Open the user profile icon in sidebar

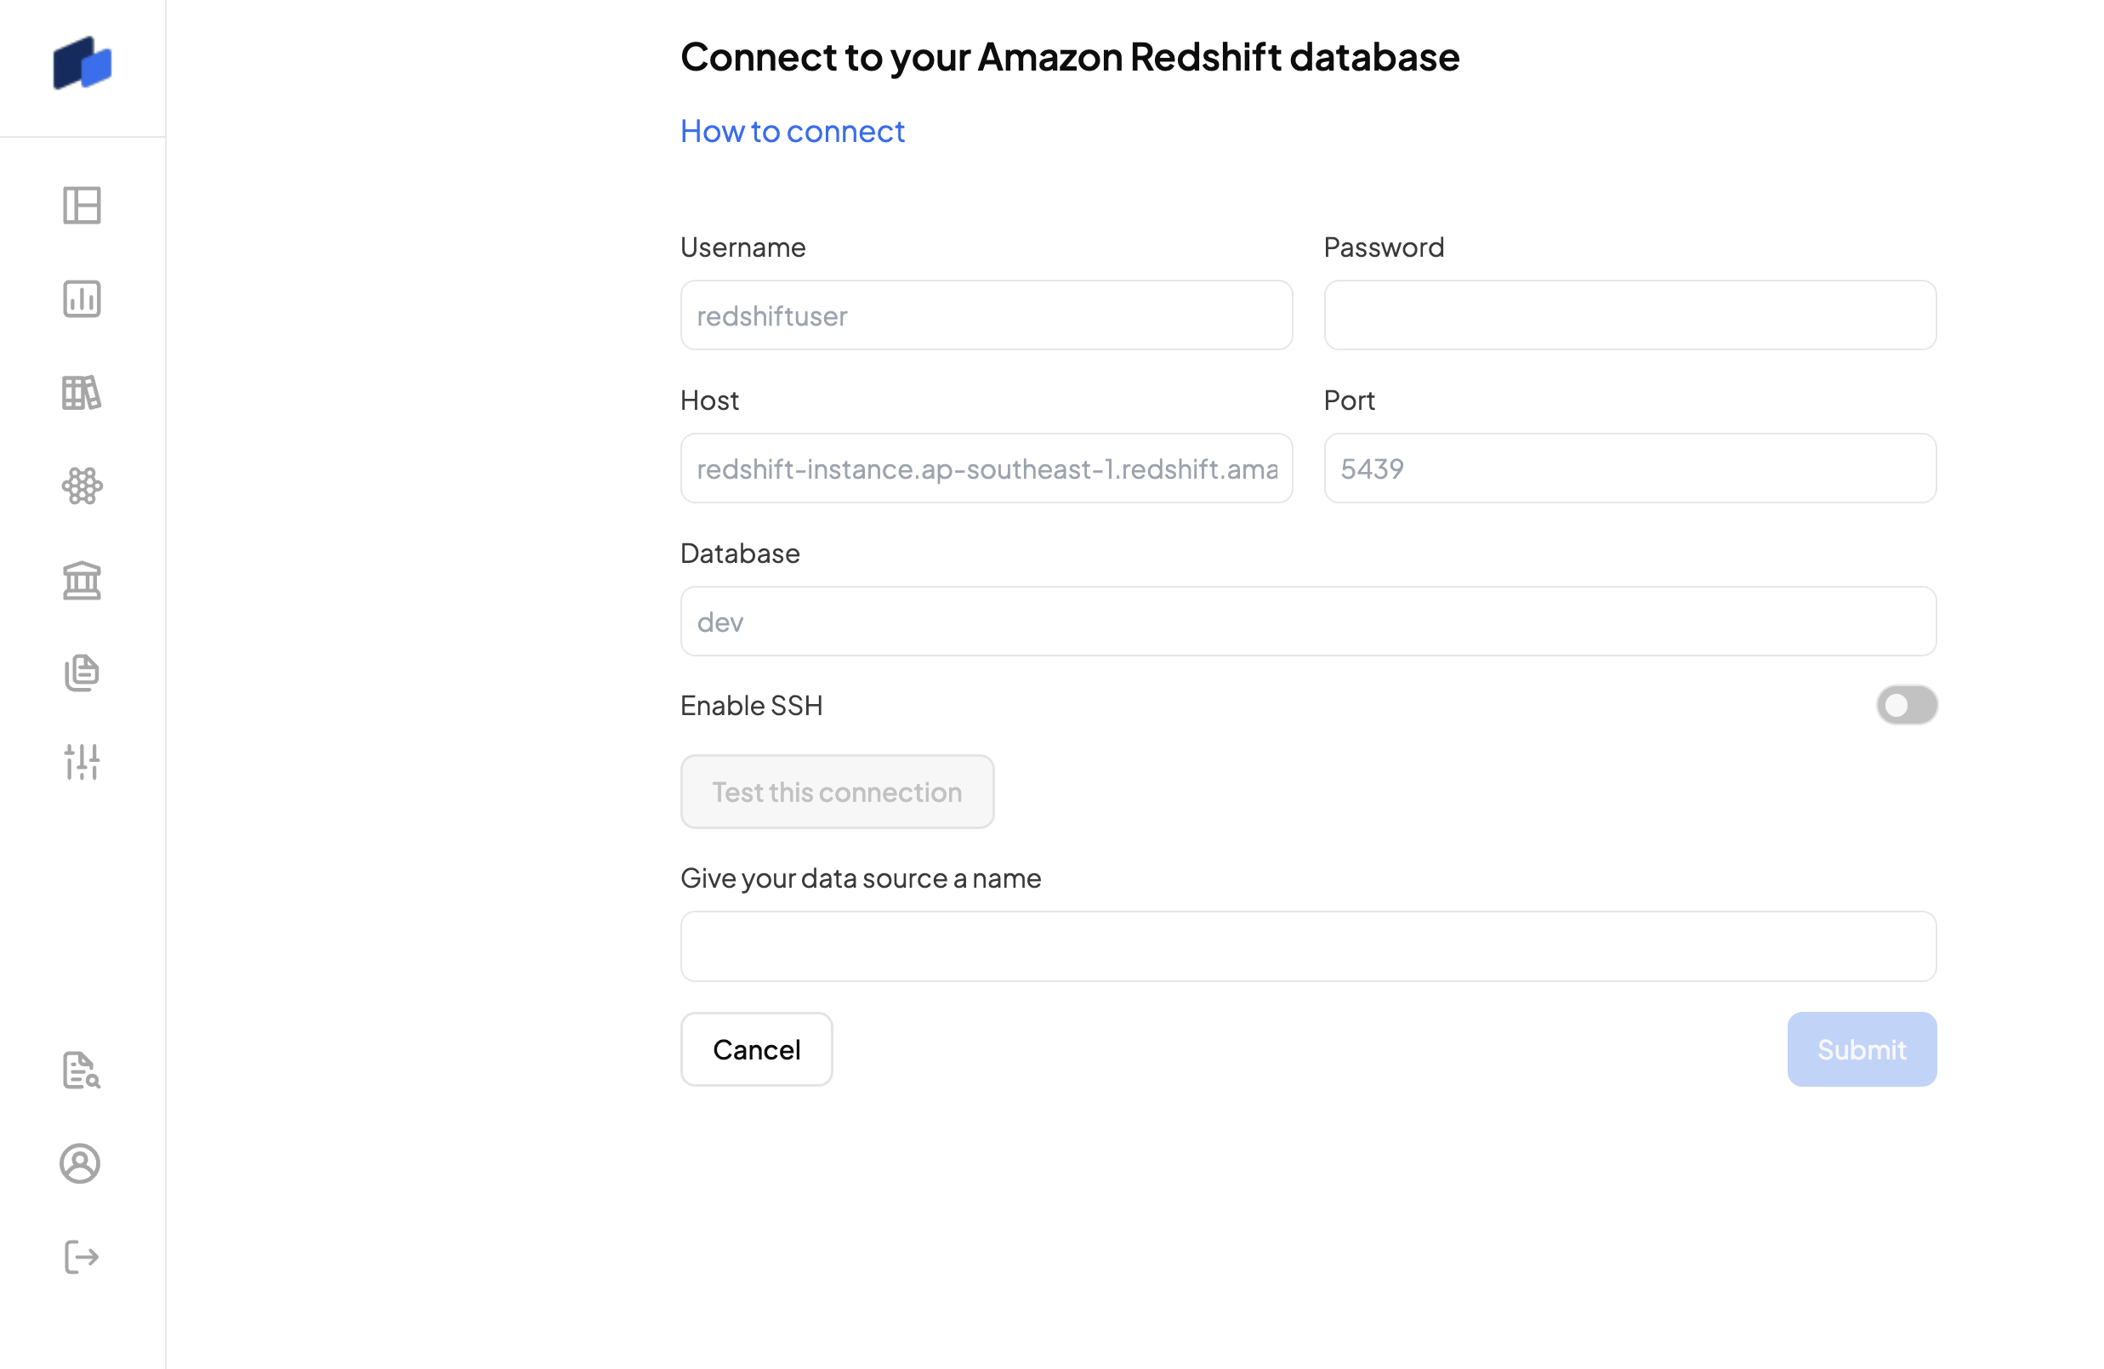pyautogui.click(x=81, y=1164)
